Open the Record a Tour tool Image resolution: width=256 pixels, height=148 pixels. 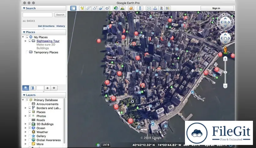(107, 8)
